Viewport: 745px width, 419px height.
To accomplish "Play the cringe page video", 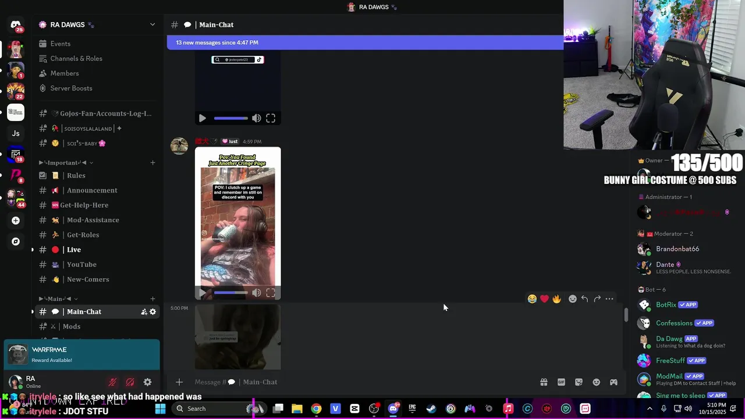I will pyautogui.click(x=202, y=293).
